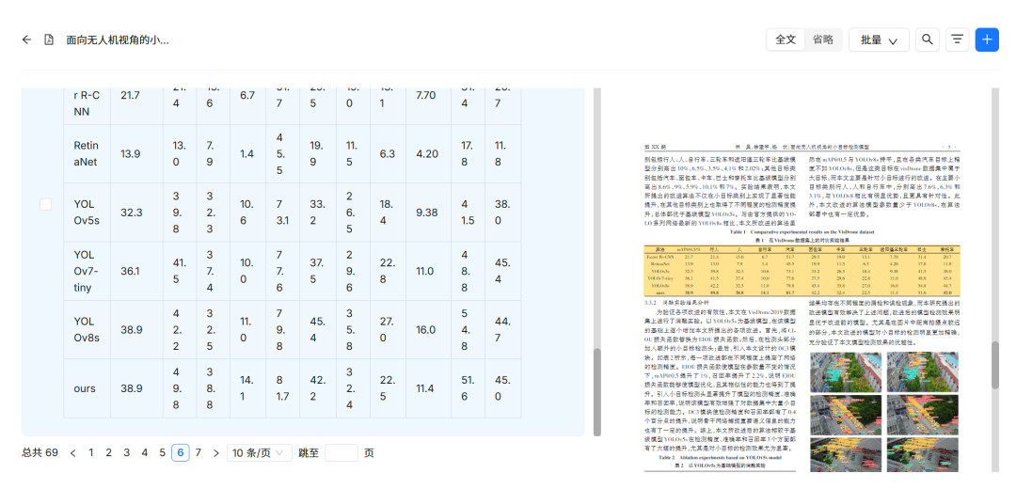The height and width of the screenshot is (489, 1016).
Task: Click the top-left aerial detection image in PDF
Action: tap(846, 372)
